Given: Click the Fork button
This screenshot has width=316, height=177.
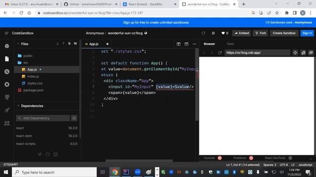Looking at the screenshot, I should click(x=260, y=33).
